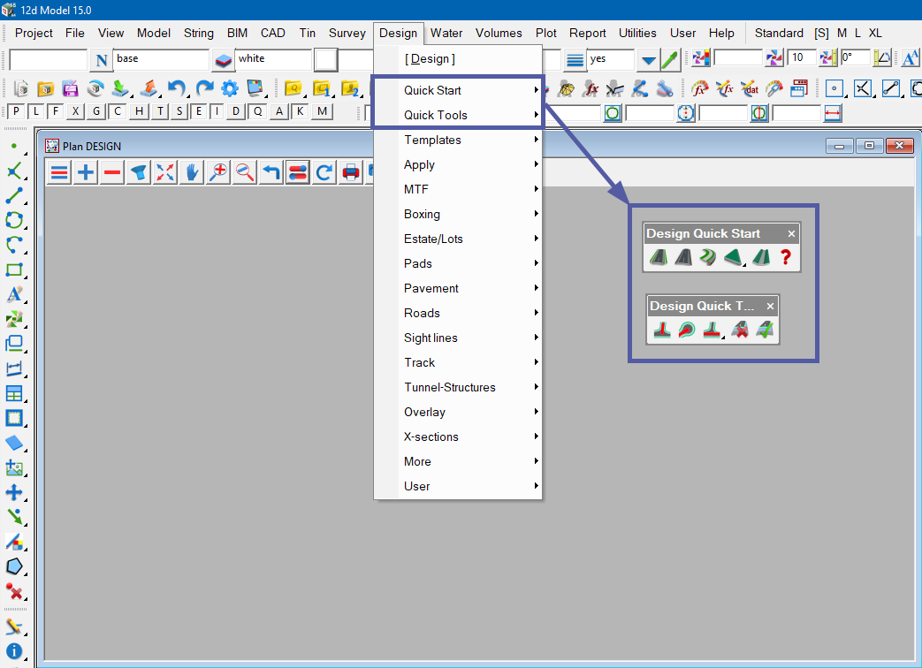Click the XL size button

pyautogui.click(x=875, y=33)
